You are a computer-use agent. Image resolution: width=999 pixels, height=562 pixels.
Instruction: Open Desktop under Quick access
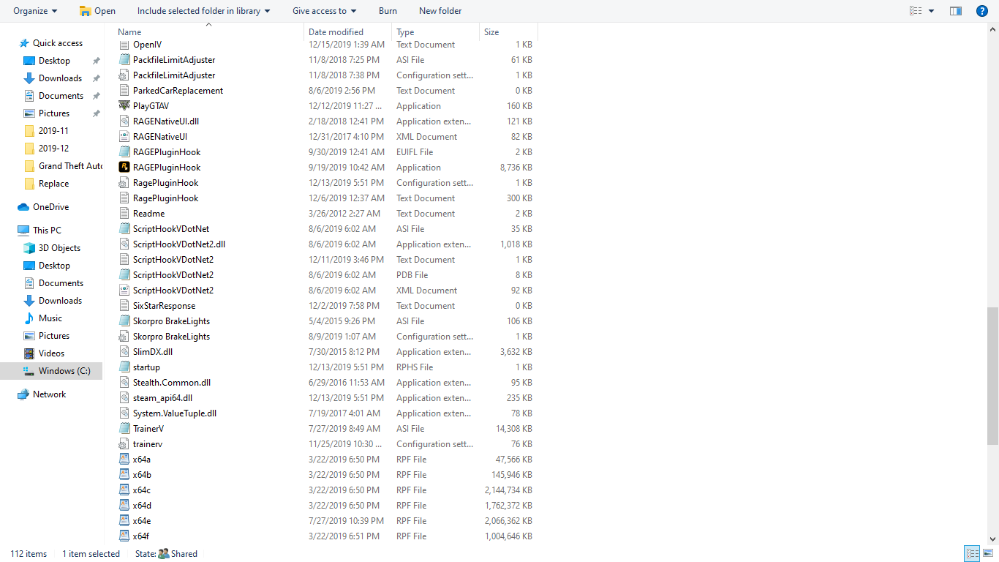click(54, 61)
